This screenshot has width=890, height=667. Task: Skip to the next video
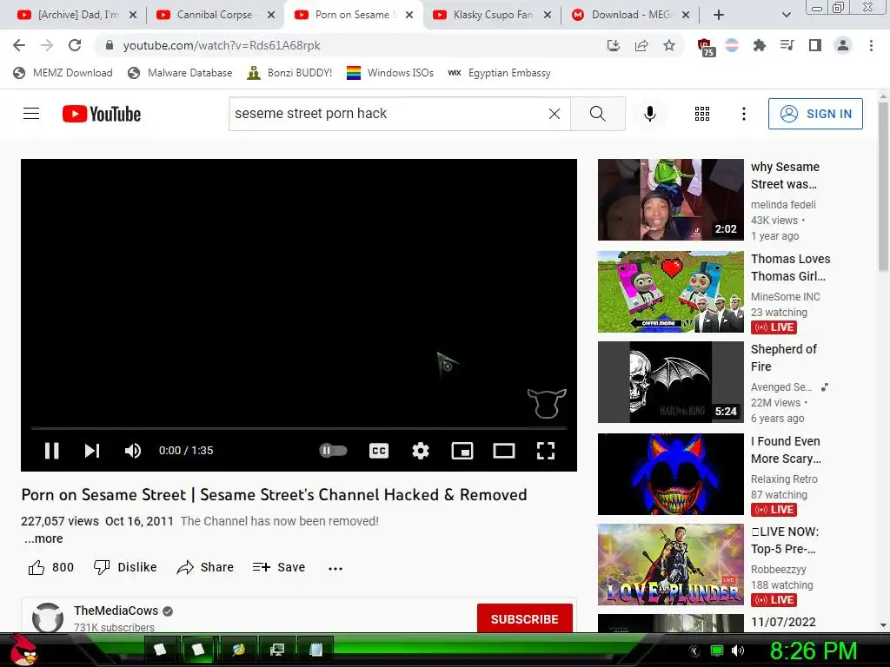(92, 451)
